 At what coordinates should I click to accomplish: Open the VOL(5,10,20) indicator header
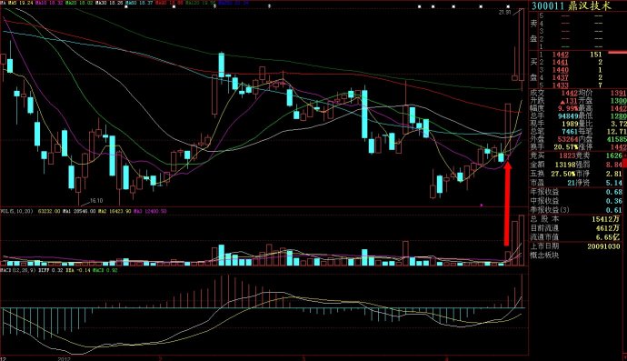coord(17,211)
